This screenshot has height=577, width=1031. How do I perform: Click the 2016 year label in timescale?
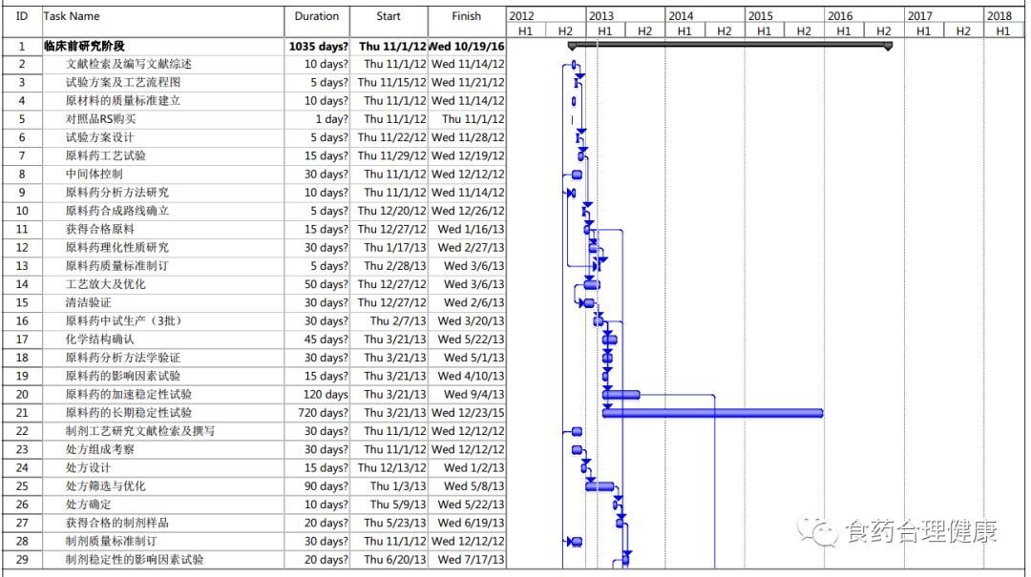click(840, 16)
